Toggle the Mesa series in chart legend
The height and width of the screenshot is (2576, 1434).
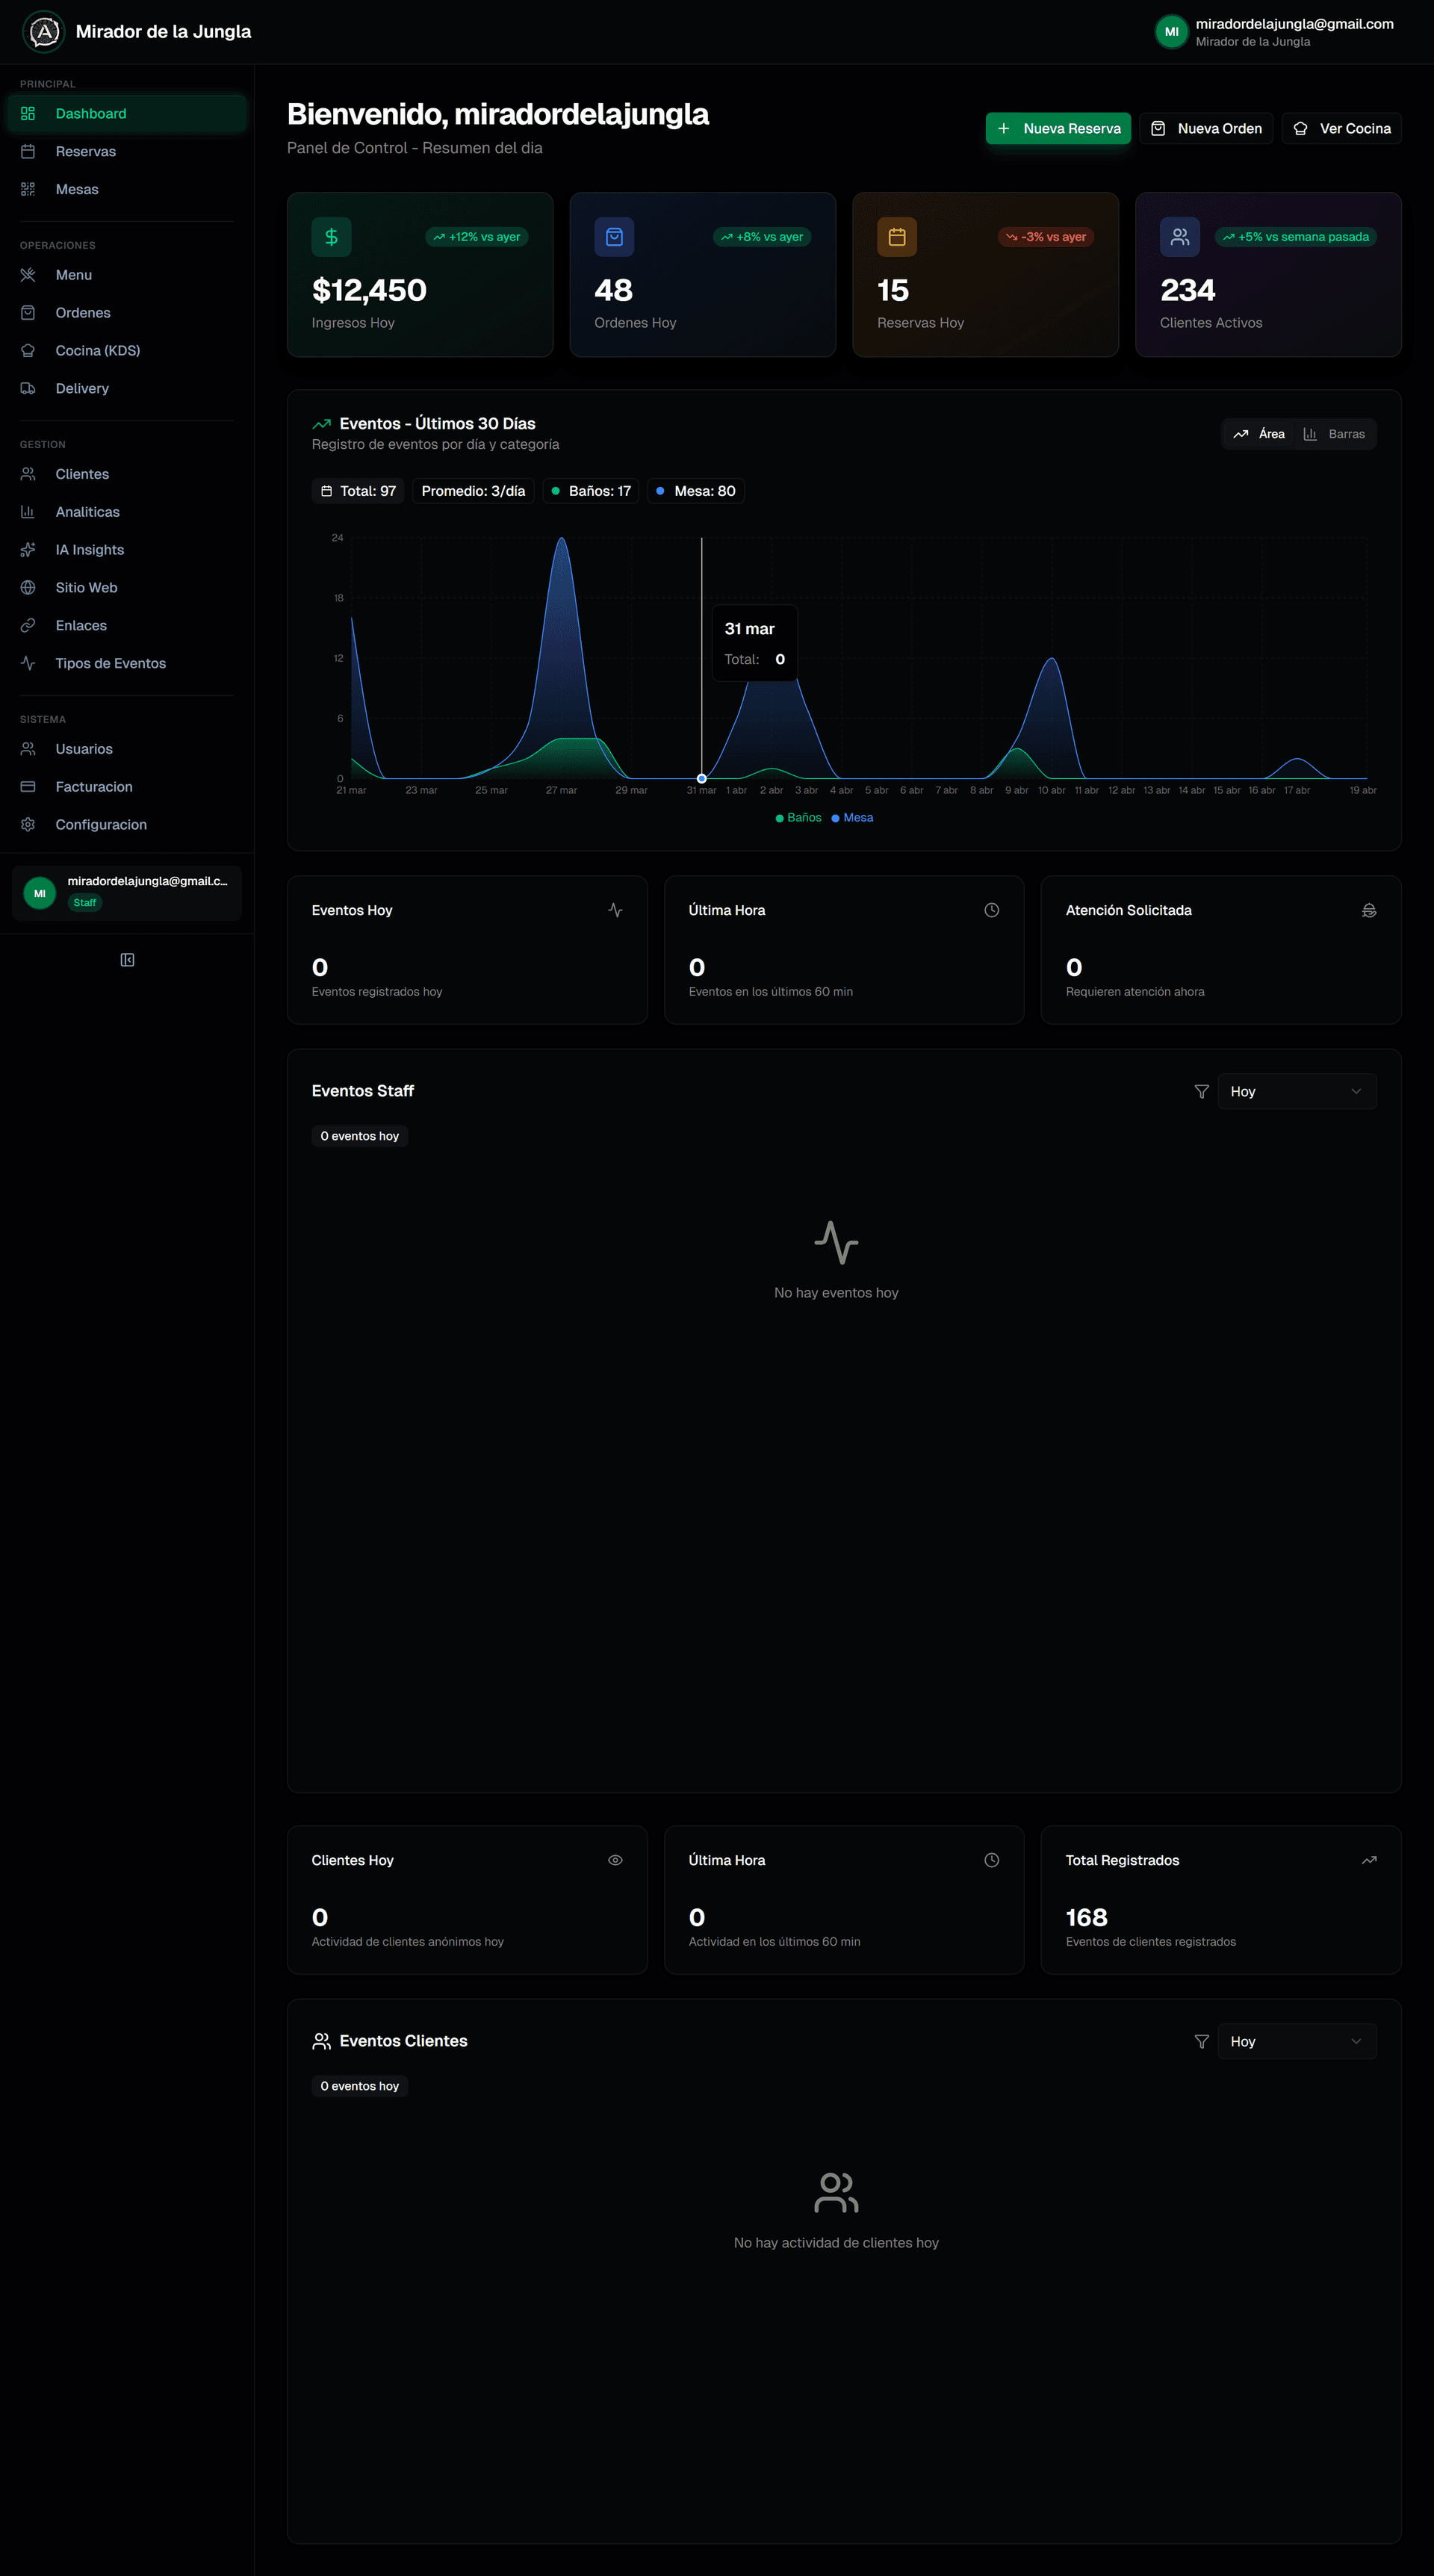click(853, 818)
